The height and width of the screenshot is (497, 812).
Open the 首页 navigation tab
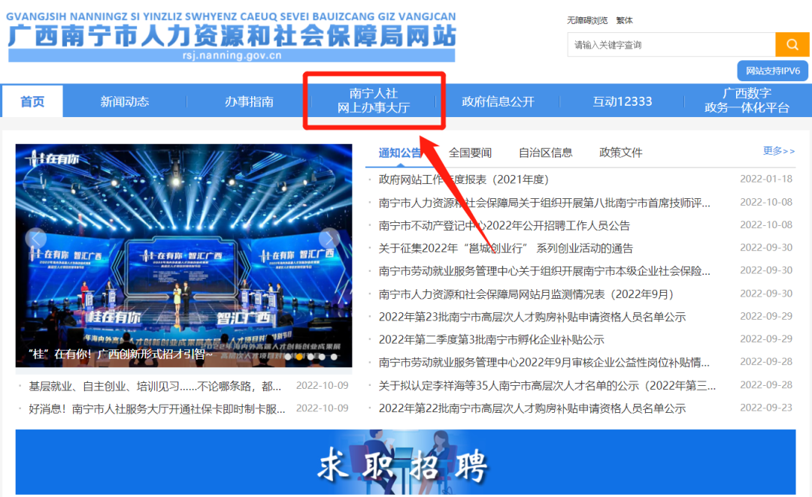[32, 101]
